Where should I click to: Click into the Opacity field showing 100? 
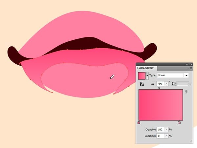click(160, 130)
